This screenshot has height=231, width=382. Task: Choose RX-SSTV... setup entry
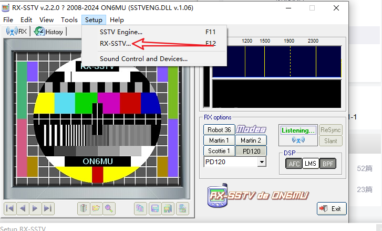[154, 44]
